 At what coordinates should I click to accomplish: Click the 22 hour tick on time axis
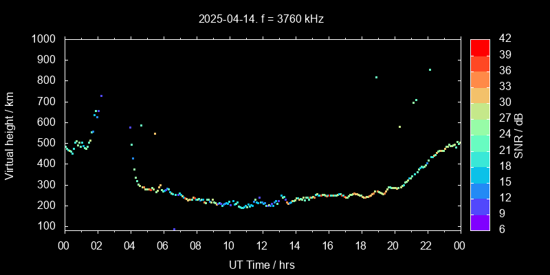tap(426, 245)
